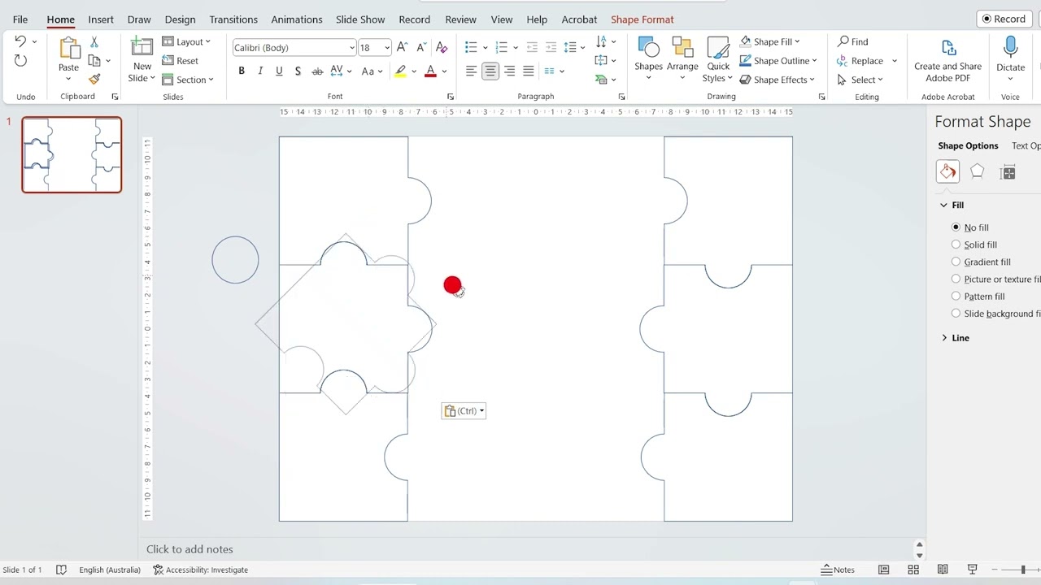Choose Gradient fill option
Screen dimensions: 1041x585
[956, 262]
